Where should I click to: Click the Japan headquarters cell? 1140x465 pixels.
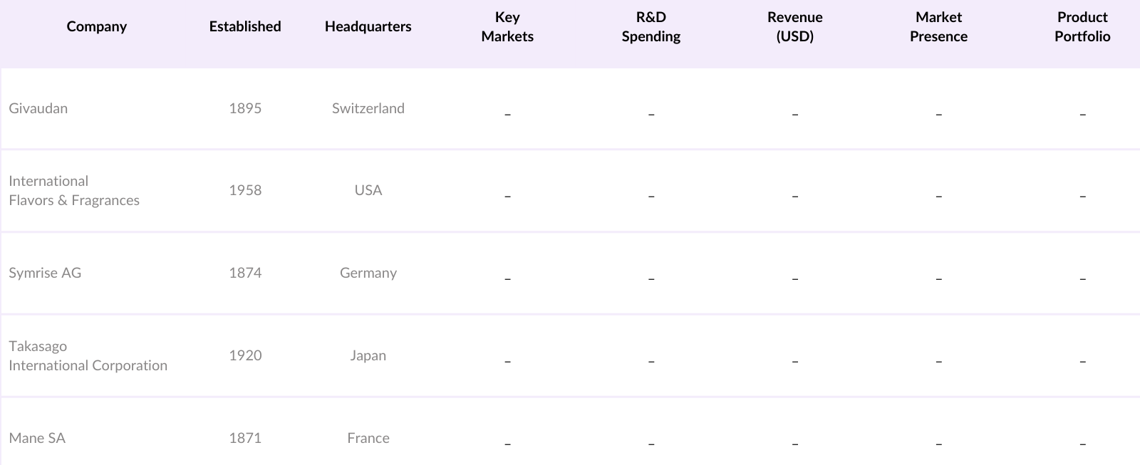(x=368, y=355)
